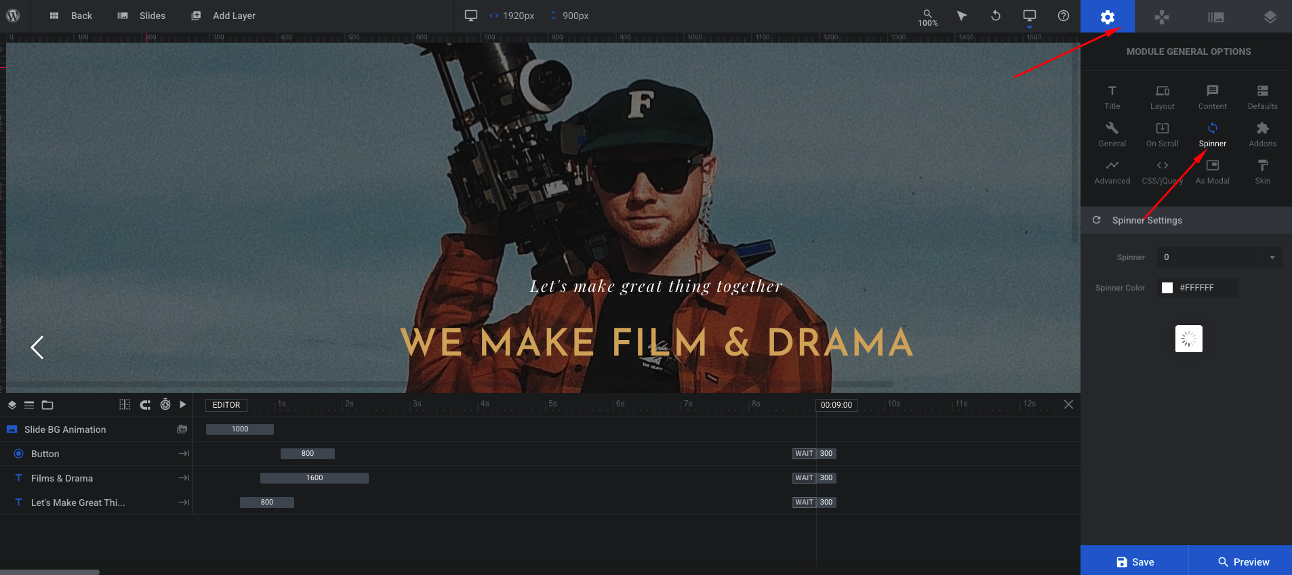Click the bottom horizontal timeline scrollbar
1292x575 pixels.
coord(49,572)
